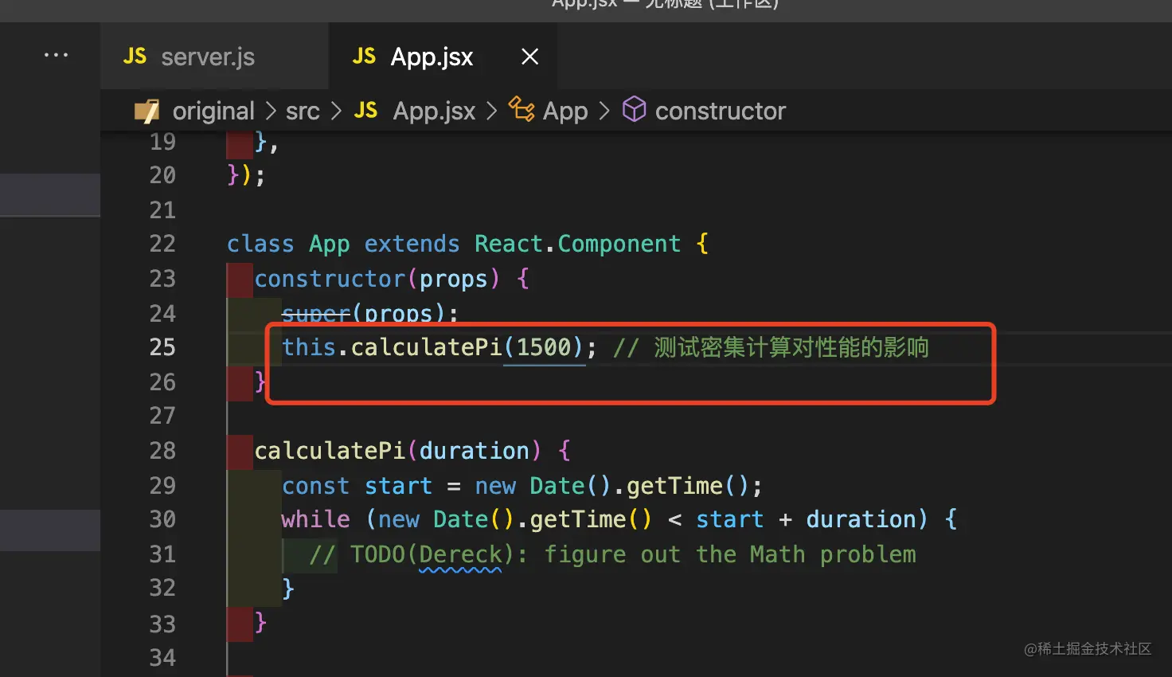The height and width of the screenshot is (677, 1172).
Task: Click line number 25 in gutter
Action: point(162,347)
